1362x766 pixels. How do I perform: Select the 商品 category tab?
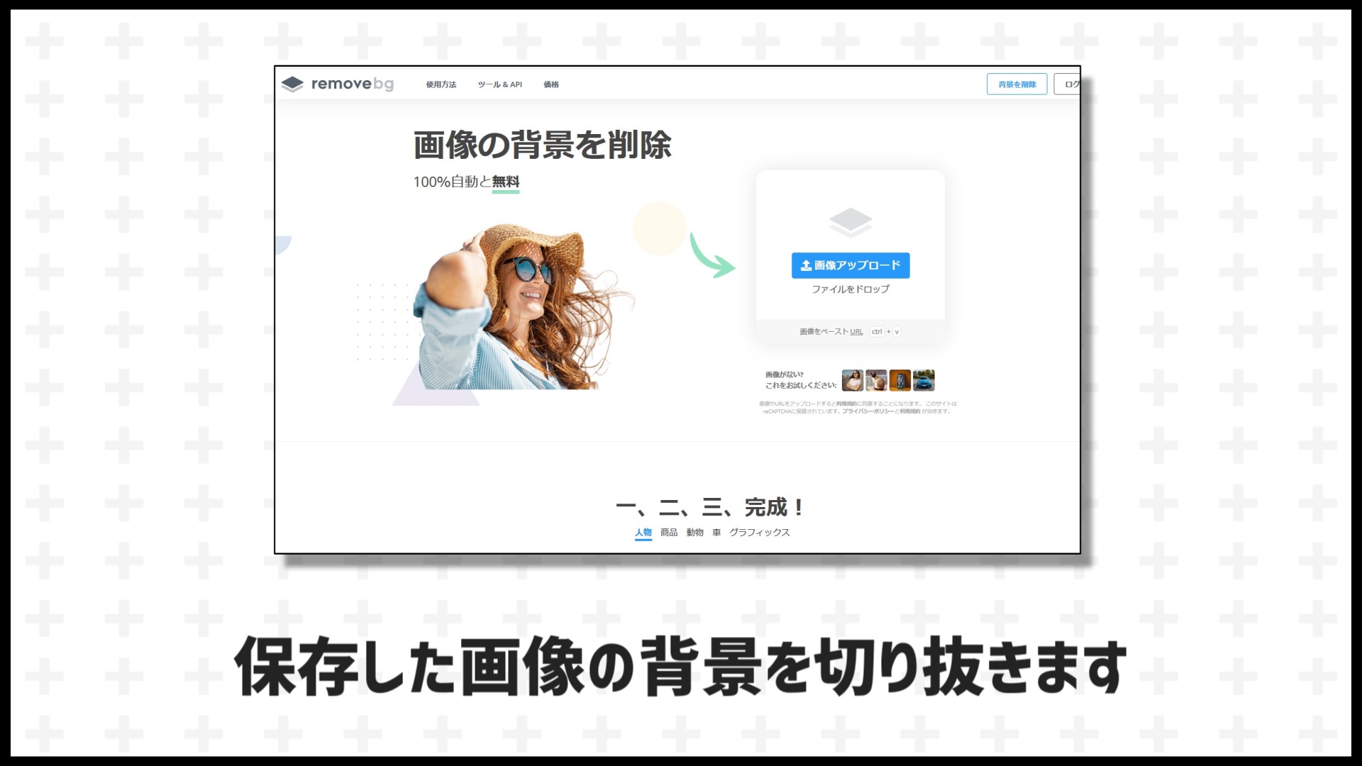(670, 531)
